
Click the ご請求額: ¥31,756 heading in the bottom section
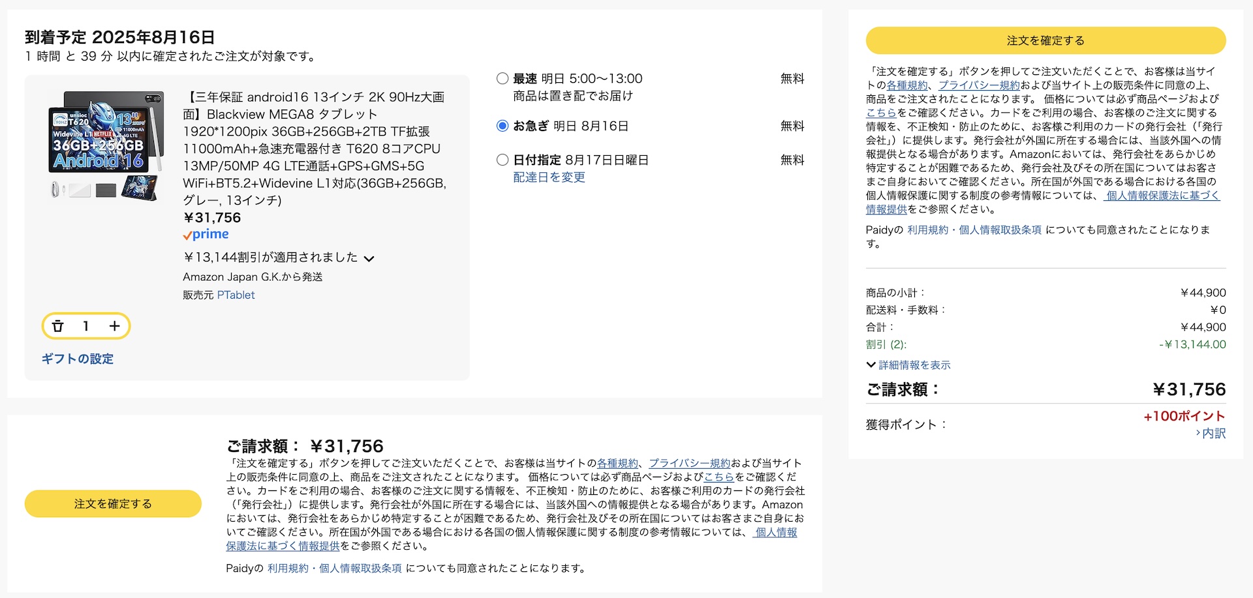click(x=305, y=446)
